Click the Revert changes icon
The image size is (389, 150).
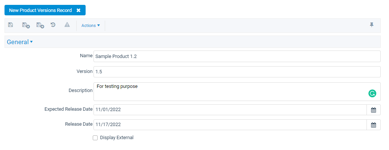tap(53, 25)
